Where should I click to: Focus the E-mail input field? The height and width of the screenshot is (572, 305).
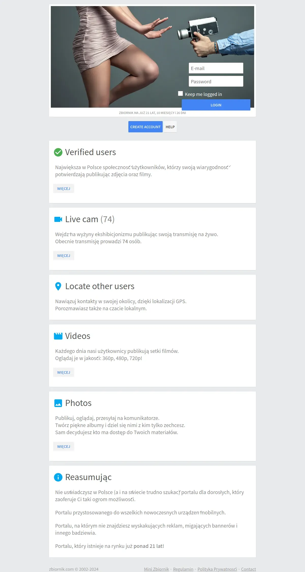click(x=216, y=68)
